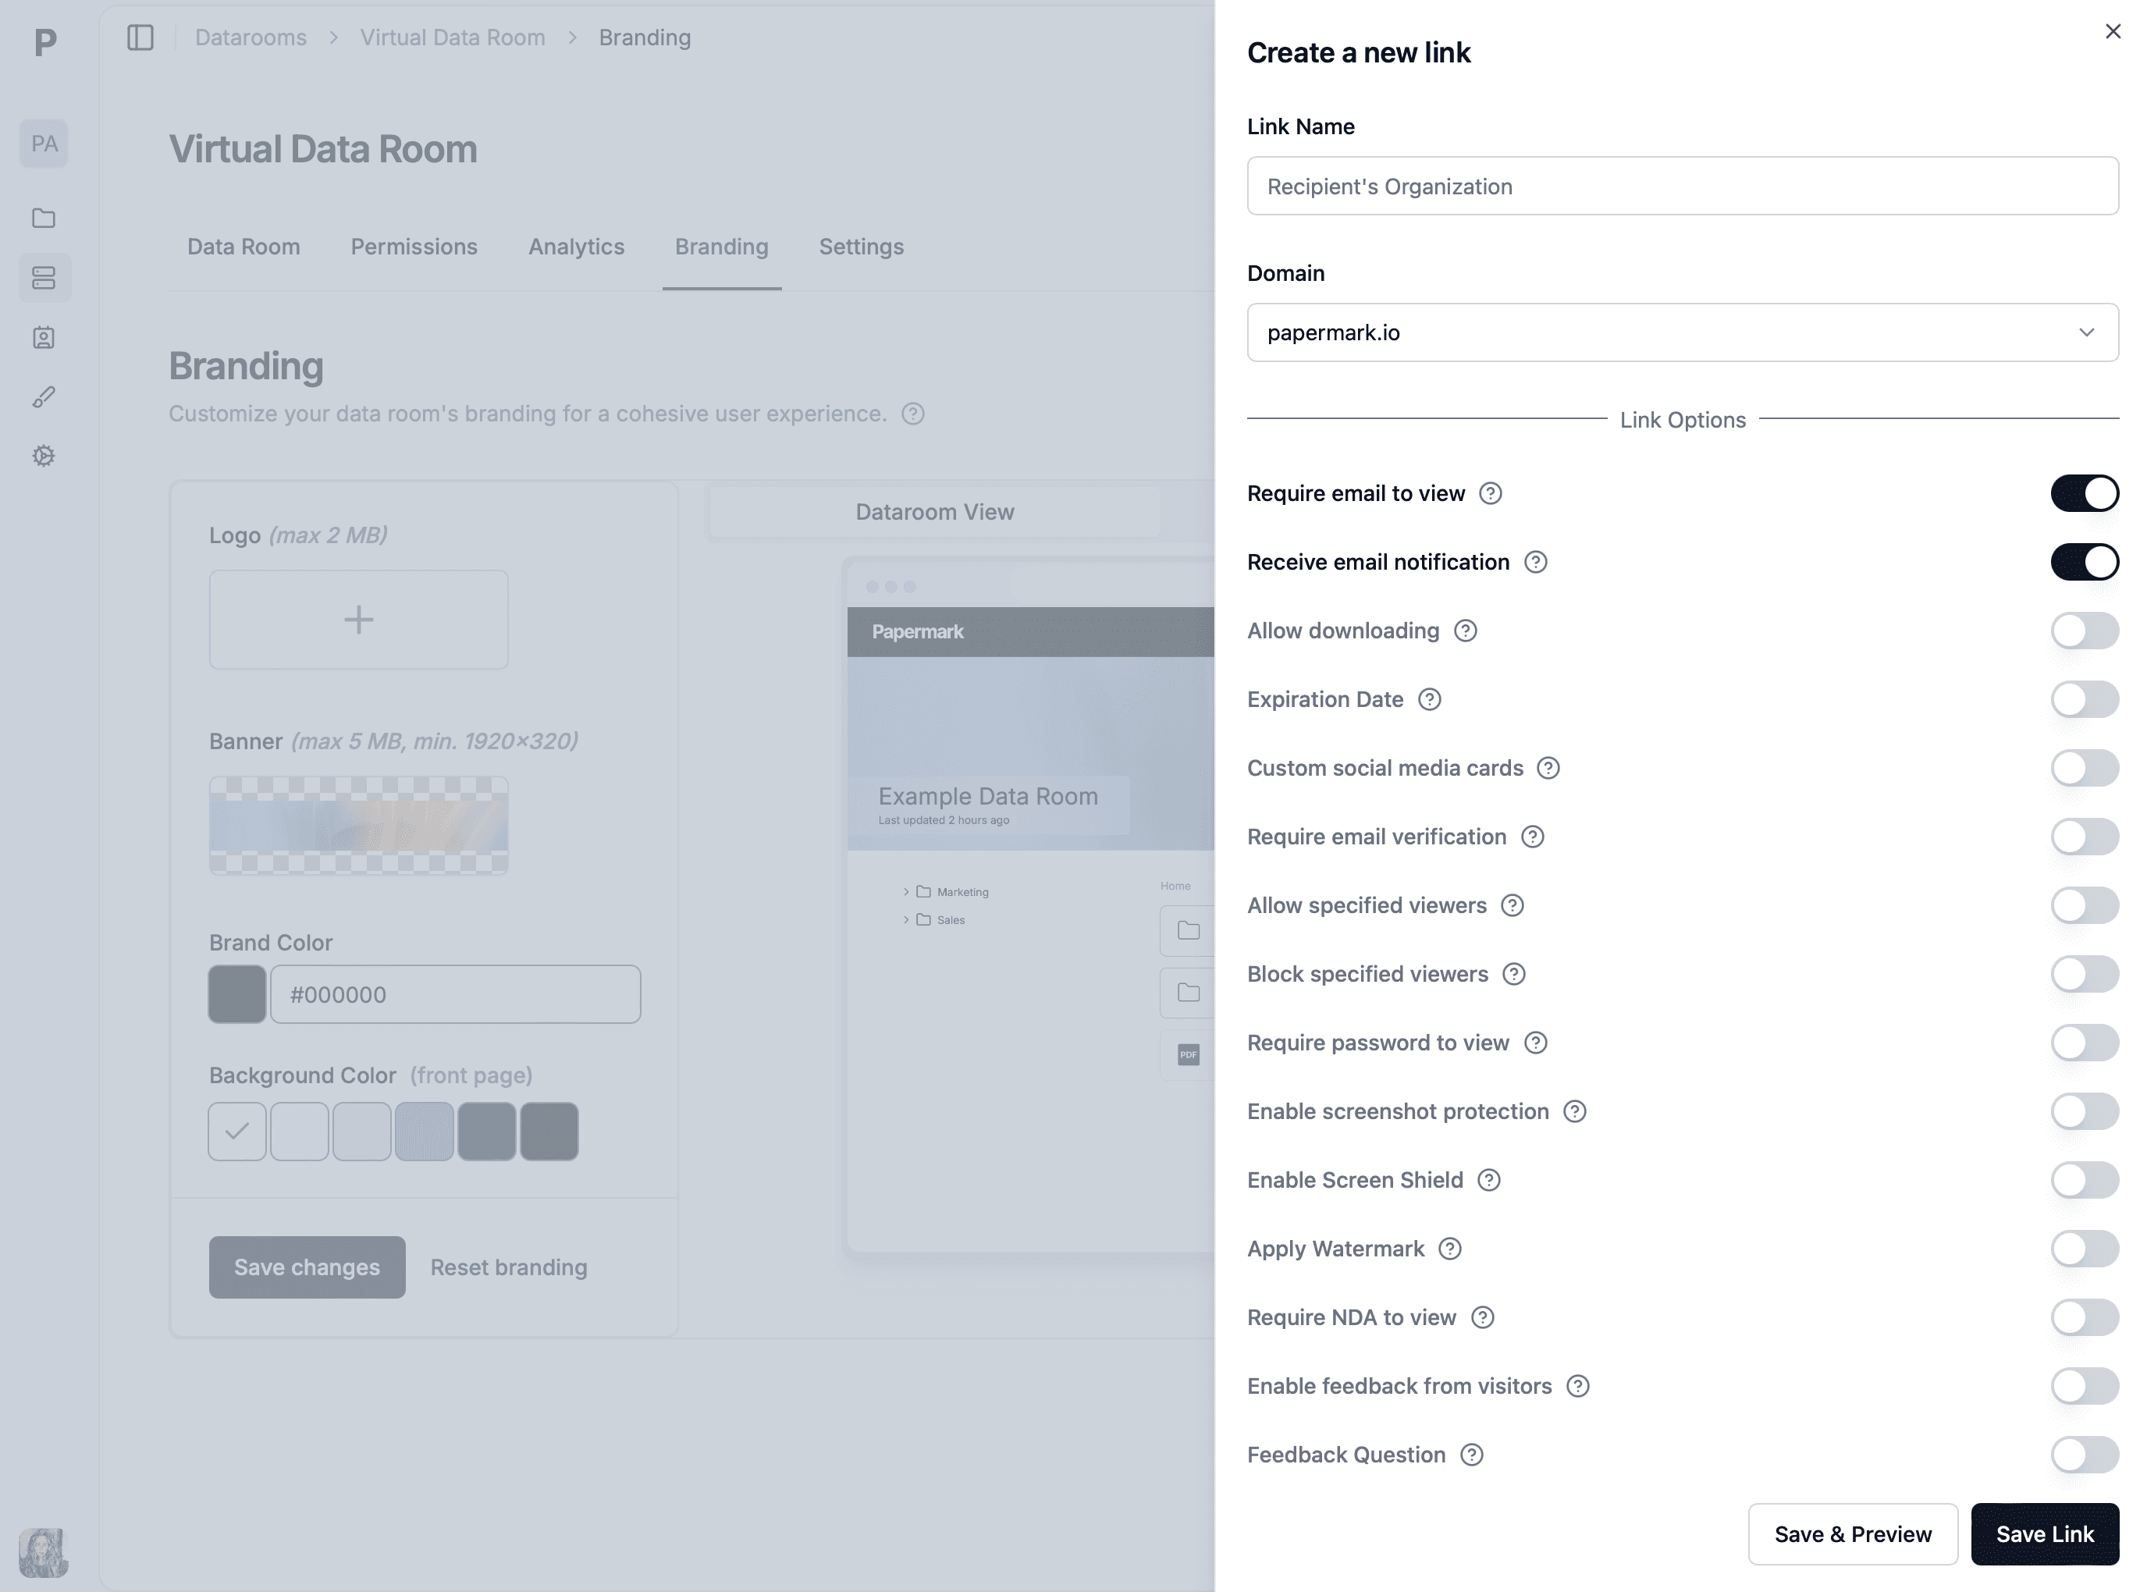
Task: Select the Branding brush icon in sidebar
Action: pos(44,396)
